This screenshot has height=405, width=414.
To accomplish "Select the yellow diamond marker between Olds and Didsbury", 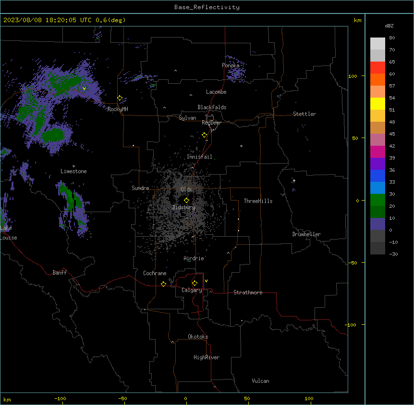I will coord(187,200).
